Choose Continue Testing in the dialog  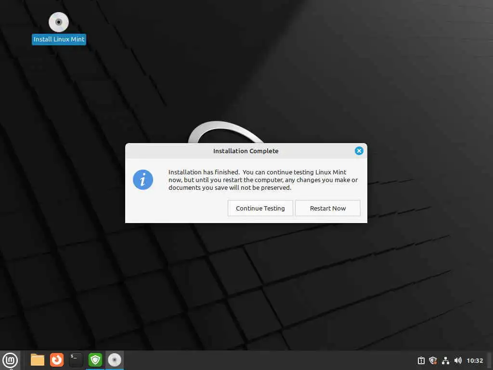260,208
